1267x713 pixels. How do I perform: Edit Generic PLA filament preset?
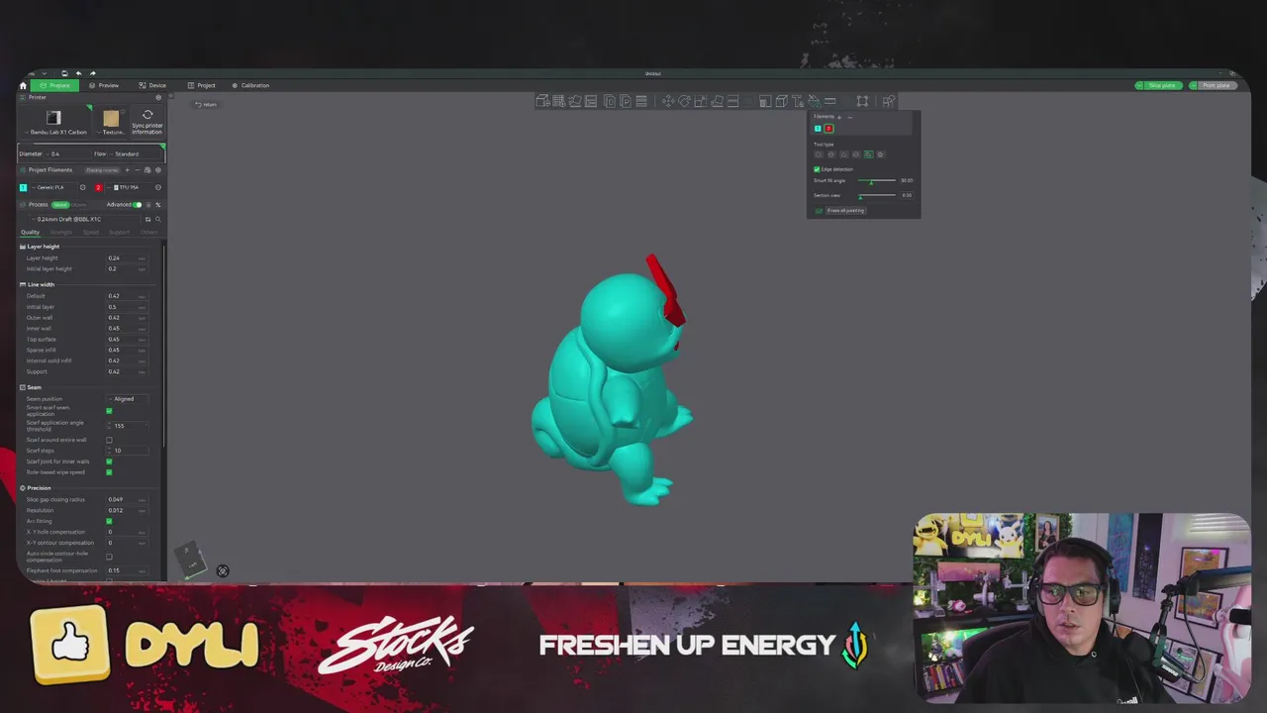pyautogui.click(x=83, y=187)
